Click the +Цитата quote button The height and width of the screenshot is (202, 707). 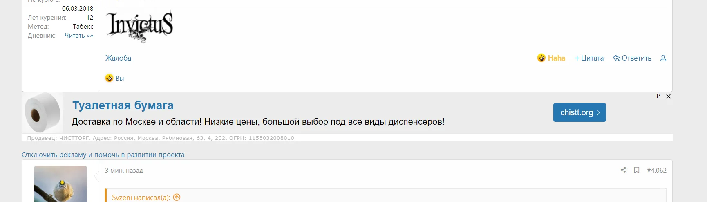point(589,58)
